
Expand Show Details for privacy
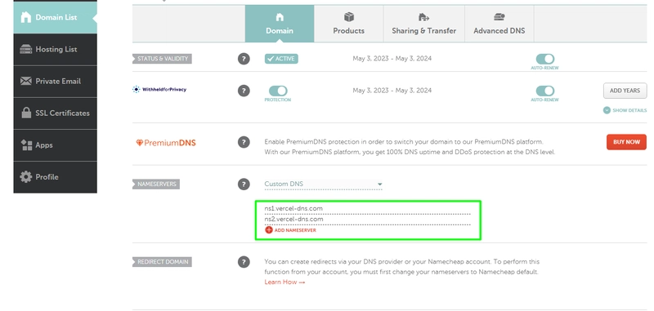point(625,110)
